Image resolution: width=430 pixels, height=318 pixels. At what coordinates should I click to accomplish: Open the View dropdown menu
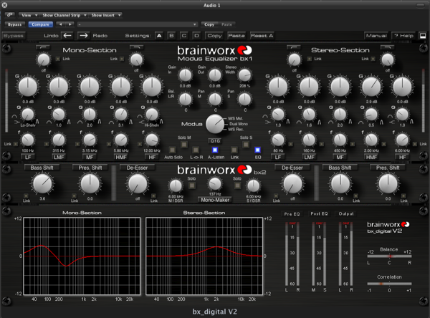coord(27,14)
